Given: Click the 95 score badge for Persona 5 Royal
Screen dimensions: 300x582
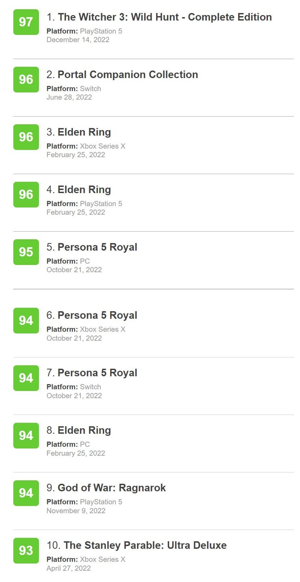Looking at the screenshot, I should tap(26, 252).
